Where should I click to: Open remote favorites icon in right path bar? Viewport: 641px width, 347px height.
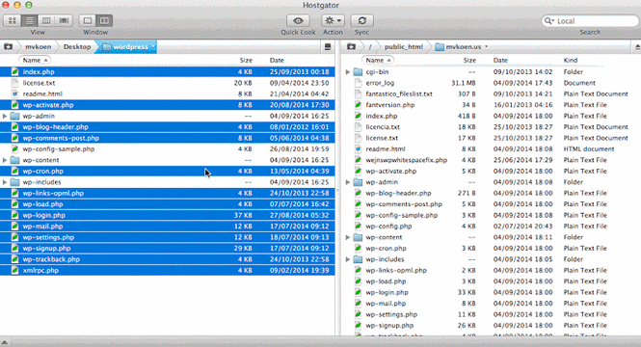click(351, 46)
